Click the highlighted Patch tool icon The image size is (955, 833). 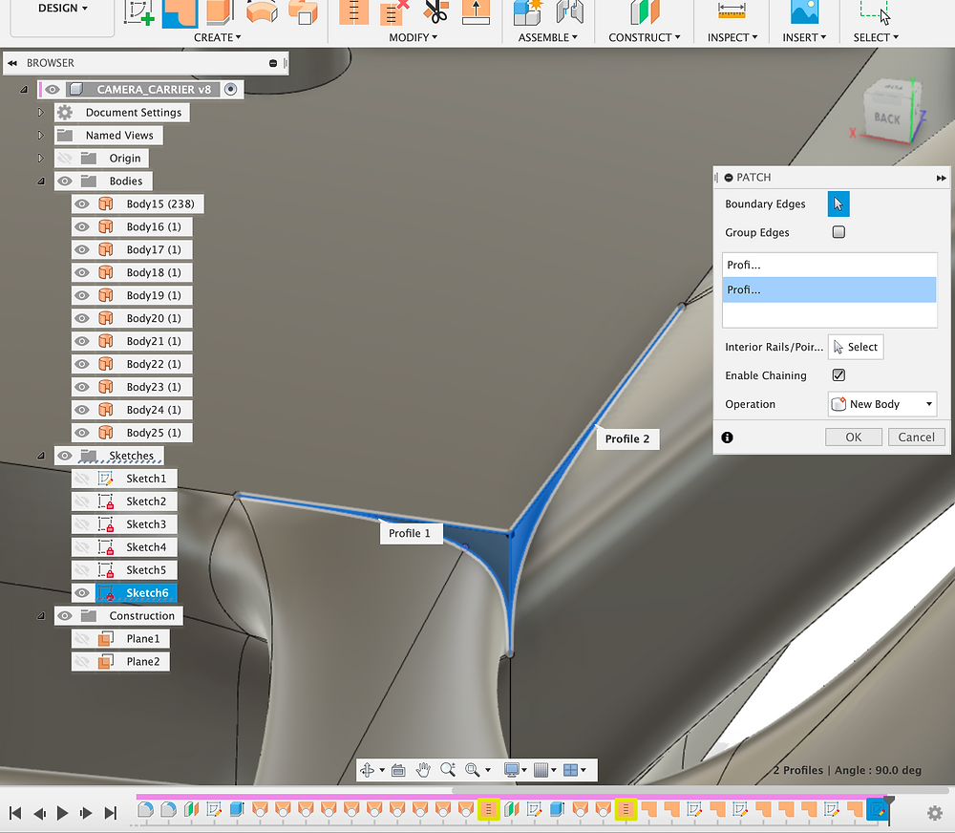point(180,12)
